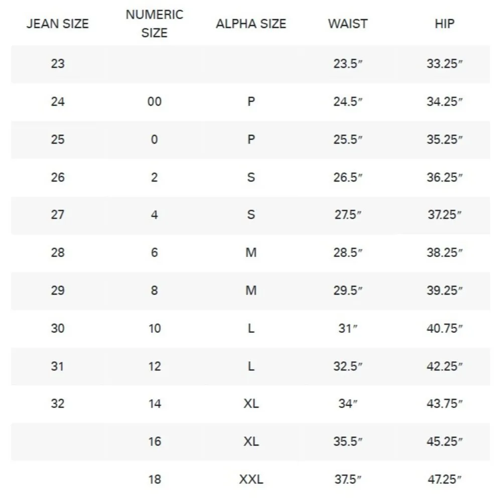The height and width of the screenshot is (502, 502).
Task: Click hip value 36.25″ cell
Action: [x=444, y=177]
